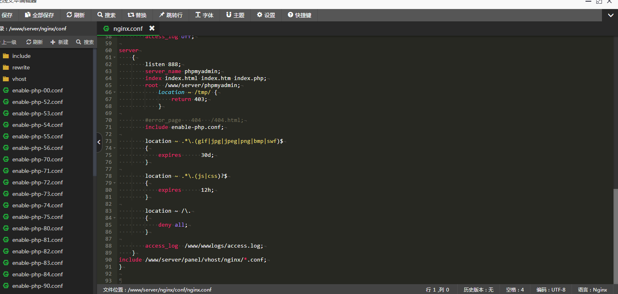Fold the code block at line 84
This screenshot has height=294, width=618.
[x=115, y=218]
